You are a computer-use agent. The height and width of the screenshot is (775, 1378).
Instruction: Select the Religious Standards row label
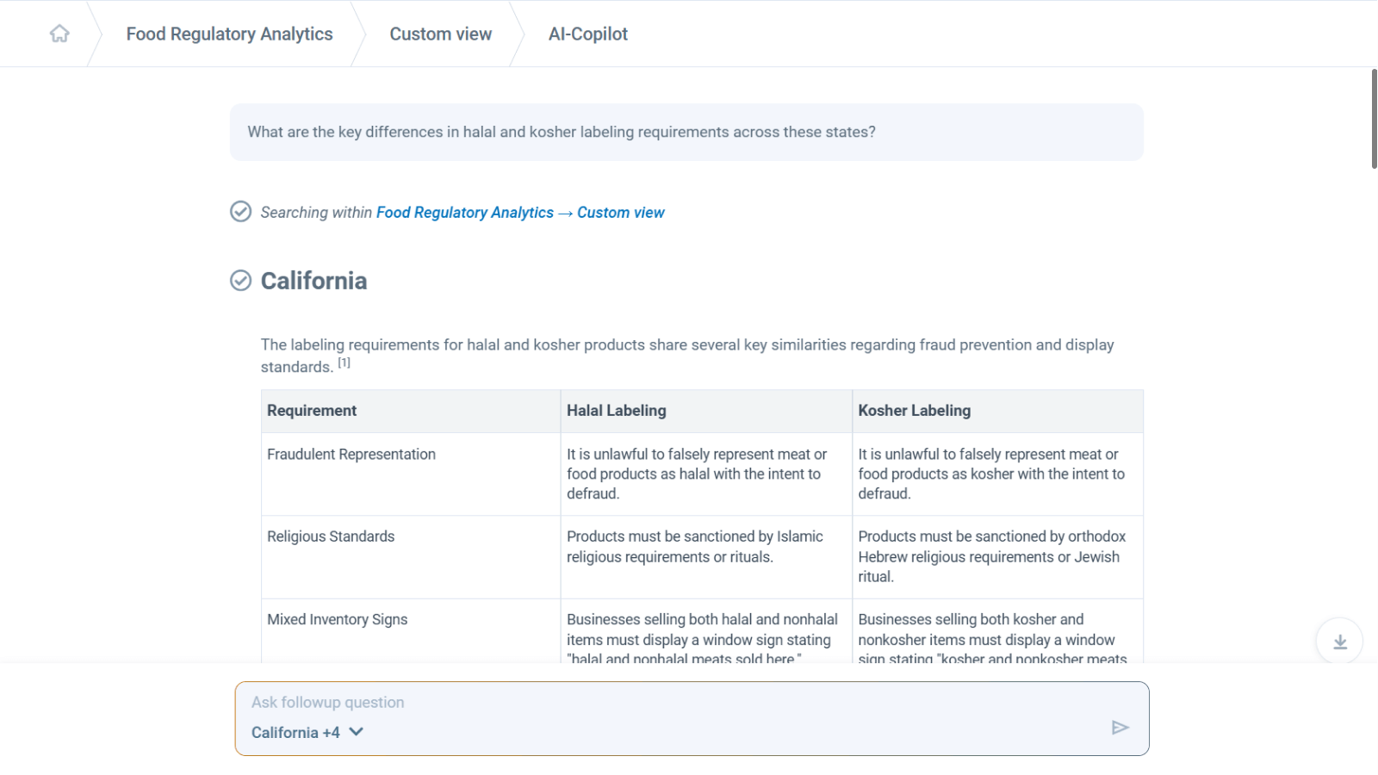pyautogui.click(x=331, y=536)
